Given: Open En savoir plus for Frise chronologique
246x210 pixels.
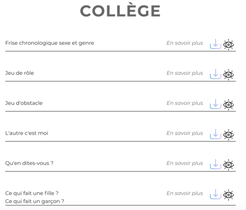Looking at the screenshot, I should point(184,43).
